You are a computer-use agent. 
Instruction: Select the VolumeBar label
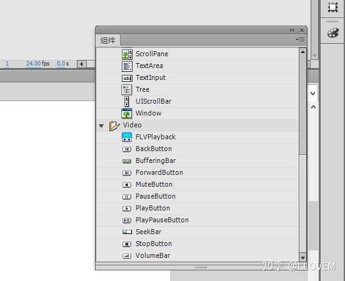(x=152, y=256)
